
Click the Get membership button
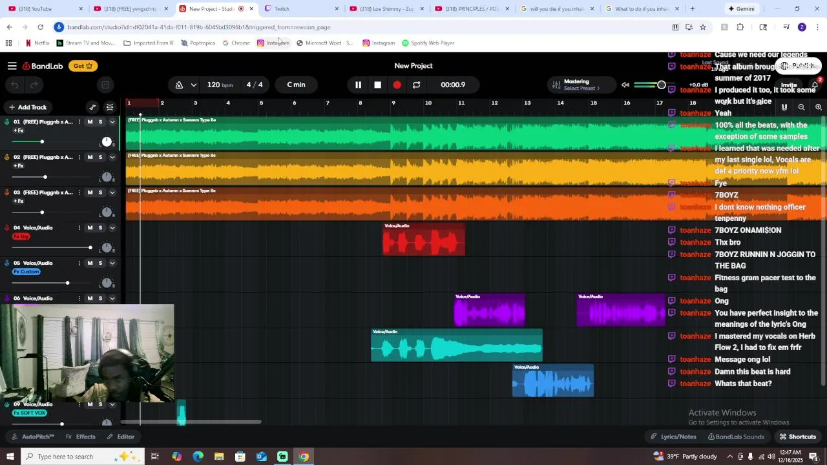coord(83,66)
